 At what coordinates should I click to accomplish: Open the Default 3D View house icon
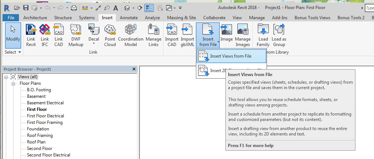127,8
